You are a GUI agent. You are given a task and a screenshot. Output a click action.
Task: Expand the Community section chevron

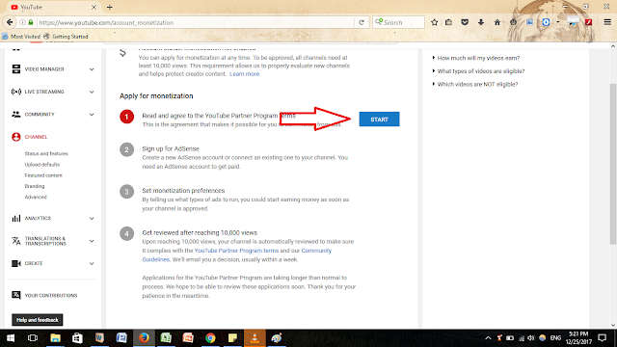pos(92,115)
